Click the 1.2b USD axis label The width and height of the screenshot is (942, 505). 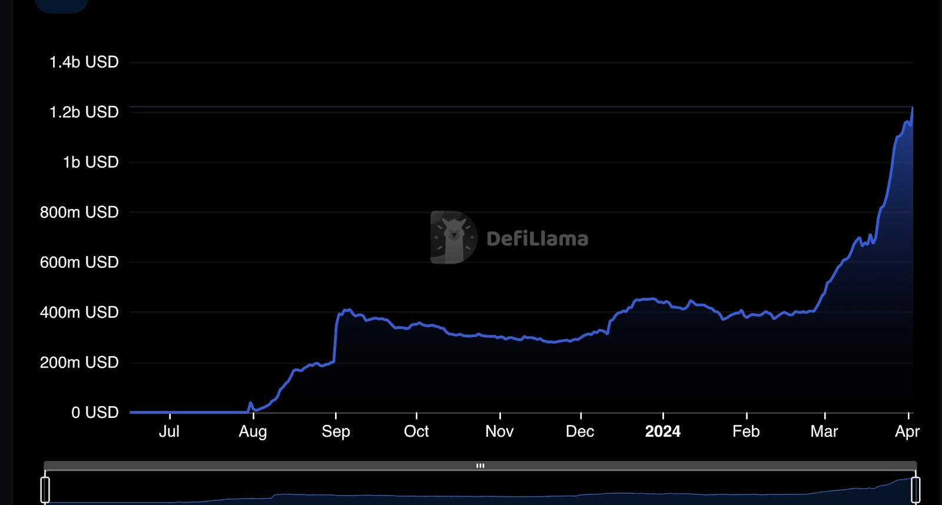[84, 112]
